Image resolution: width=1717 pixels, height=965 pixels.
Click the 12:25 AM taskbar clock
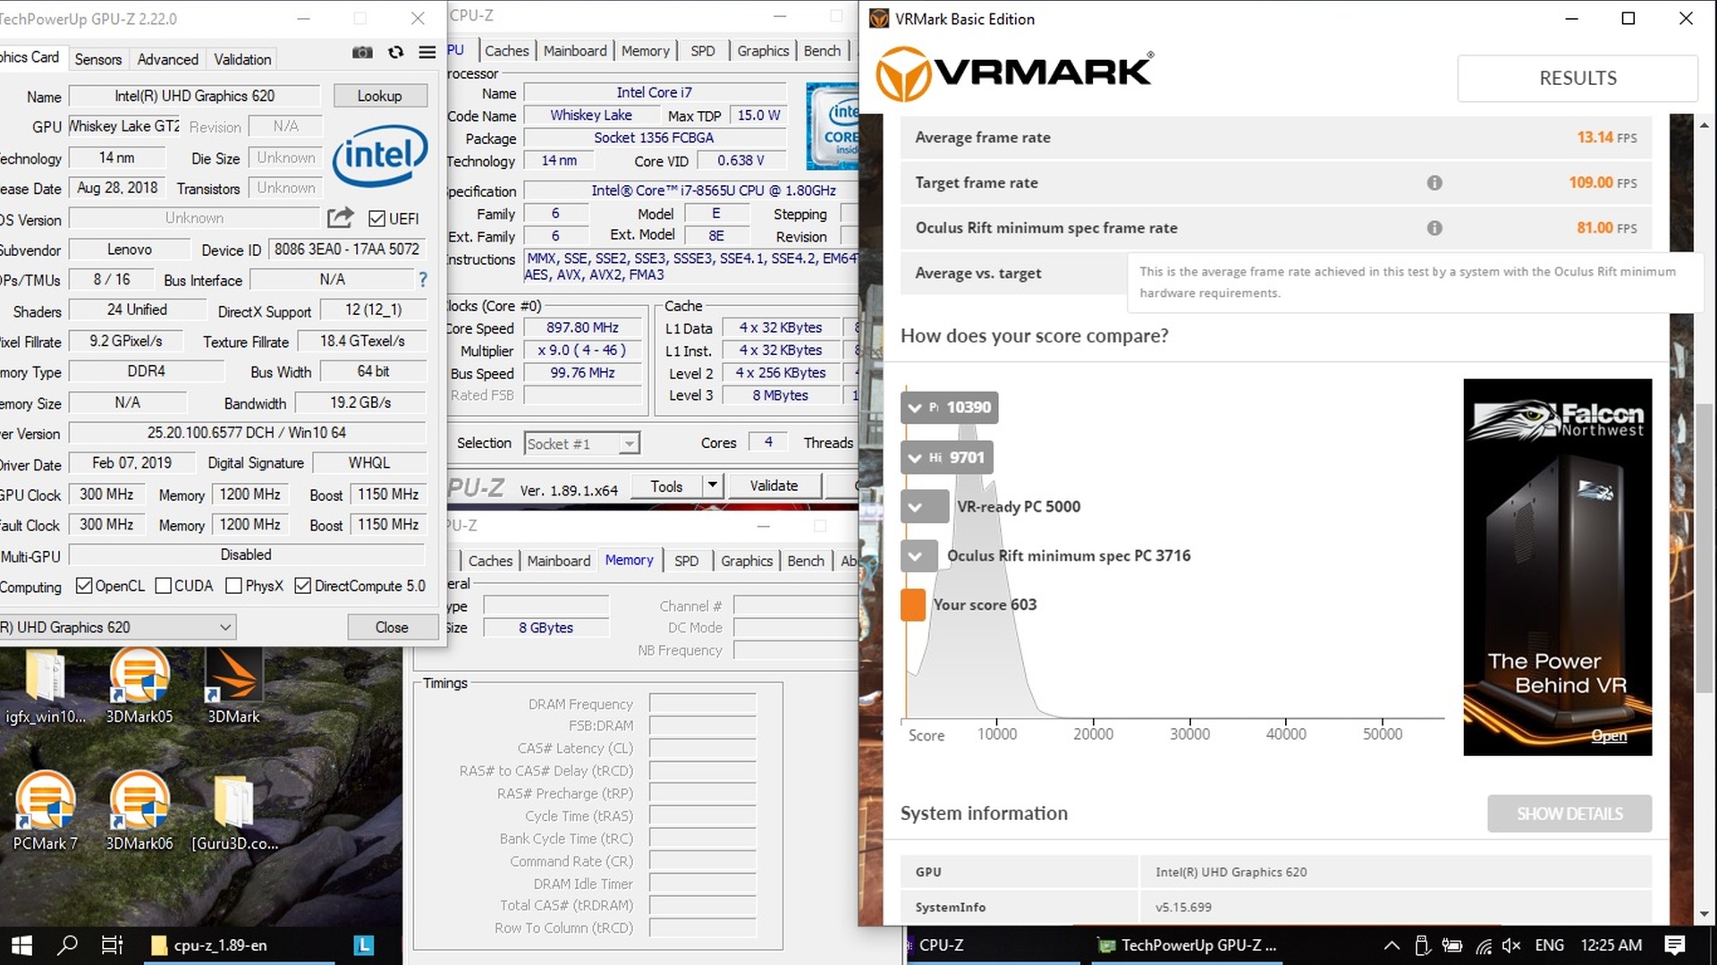1611,945
